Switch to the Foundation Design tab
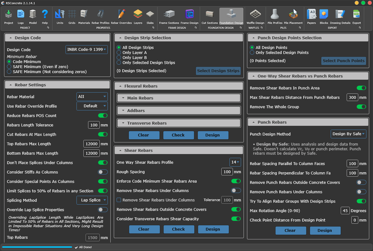Screen dimensions: 373x251 point(231,17)
